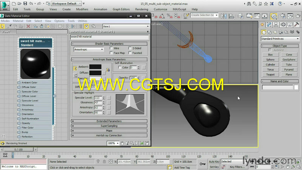Select the Pick Material from Object eyedropper
This screenshot has height=170, width=302.
(9, 26)
